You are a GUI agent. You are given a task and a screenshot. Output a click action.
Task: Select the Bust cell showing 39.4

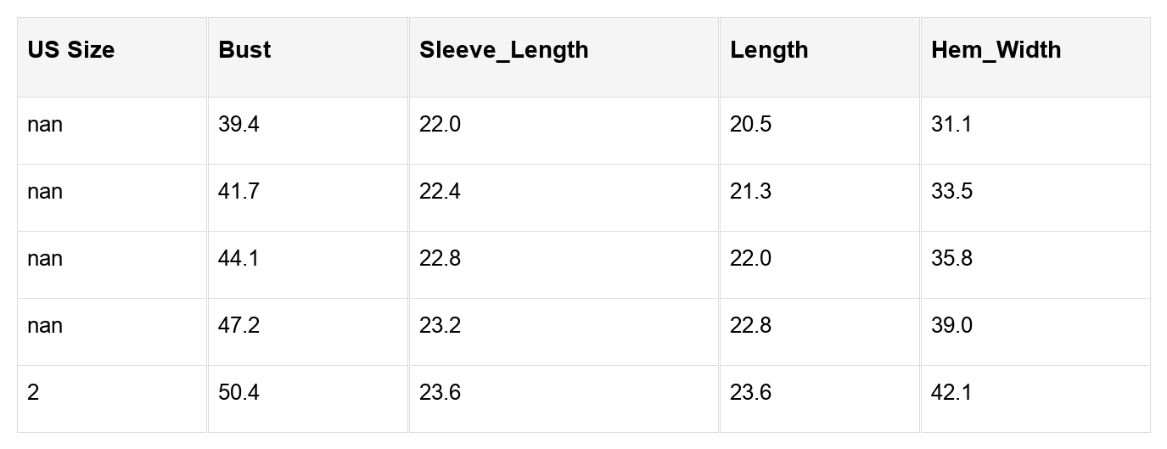point(238,125)
